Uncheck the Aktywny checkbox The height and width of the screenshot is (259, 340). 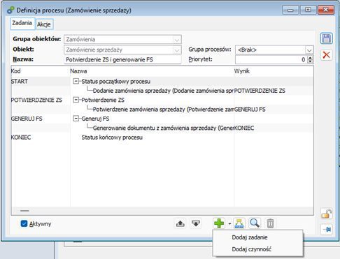[x=24, y=223]
